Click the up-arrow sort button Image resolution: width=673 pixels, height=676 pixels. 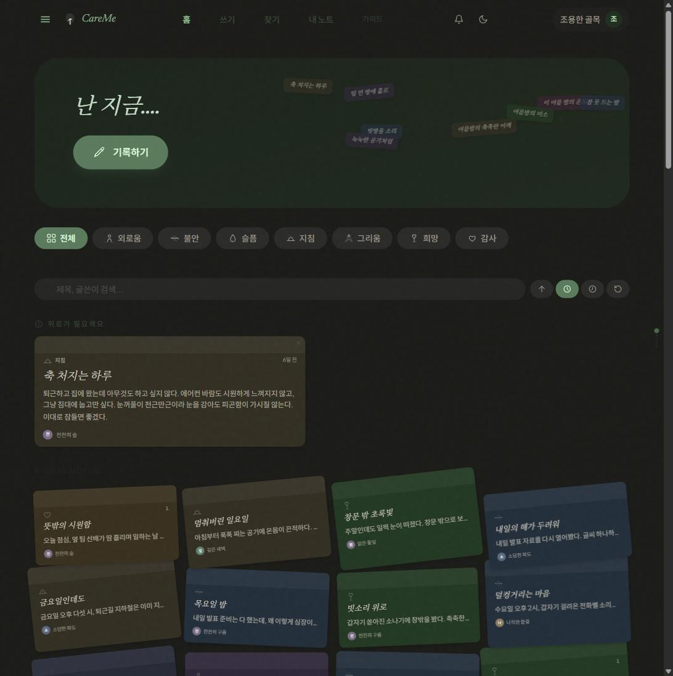(542, 289)
